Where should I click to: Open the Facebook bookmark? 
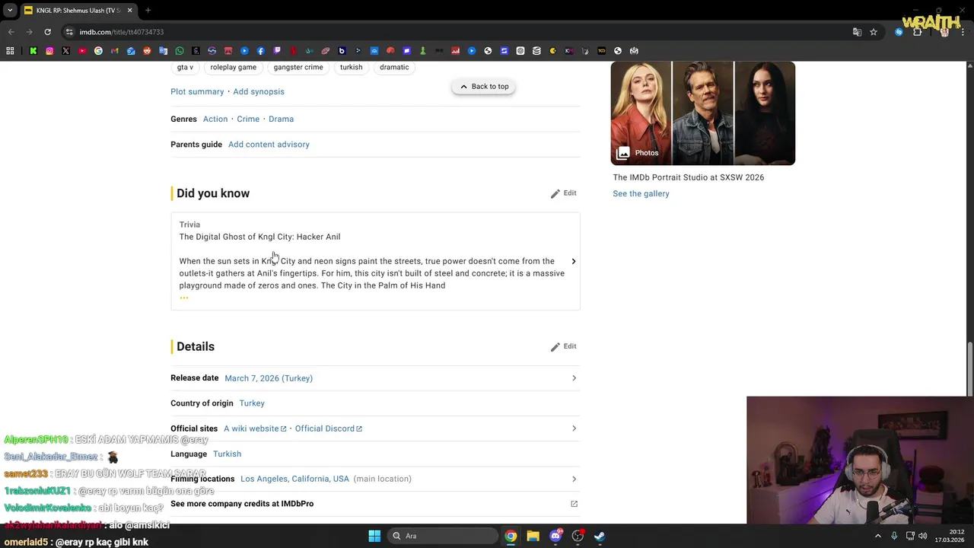tap(260, 51)
